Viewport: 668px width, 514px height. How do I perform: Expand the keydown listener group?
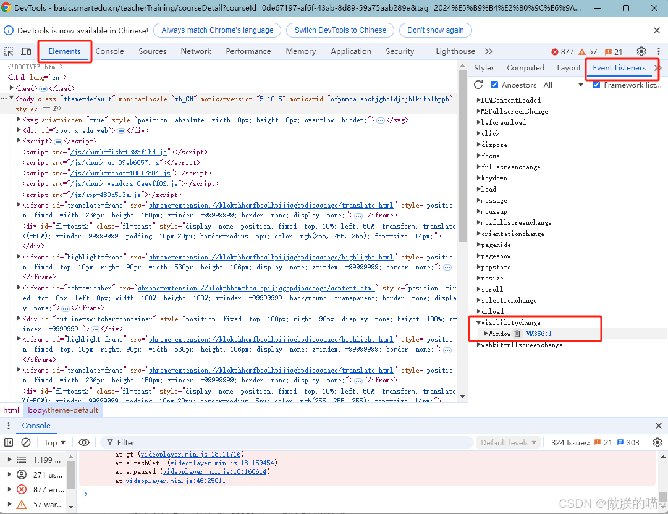(x=478, y=178)
